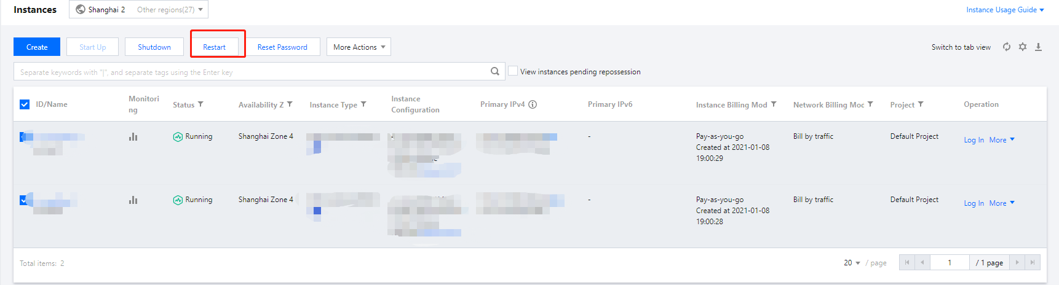Open monitoring chart for second instance
The width and height of the screenshot is (1059, 285).
[133, 200]
